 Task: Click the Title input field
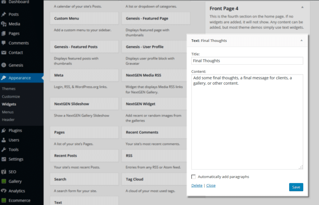coord(247,61)
